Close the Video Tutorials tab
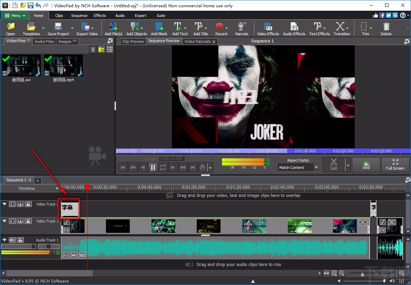 point(214,41)
